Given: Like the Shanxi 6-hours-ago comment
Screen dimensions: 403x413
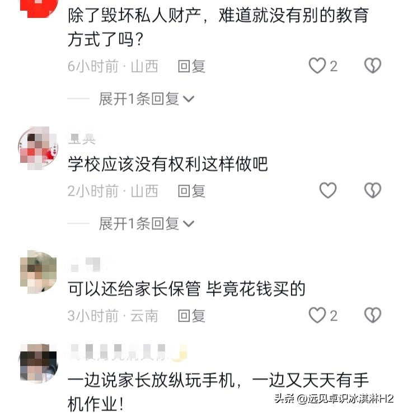Looking at the screenshot, I should [317, 65].
